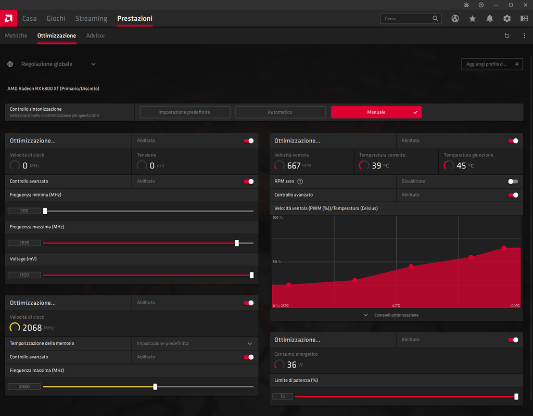Open the Giochi menu tab

[x=56, y=19]
